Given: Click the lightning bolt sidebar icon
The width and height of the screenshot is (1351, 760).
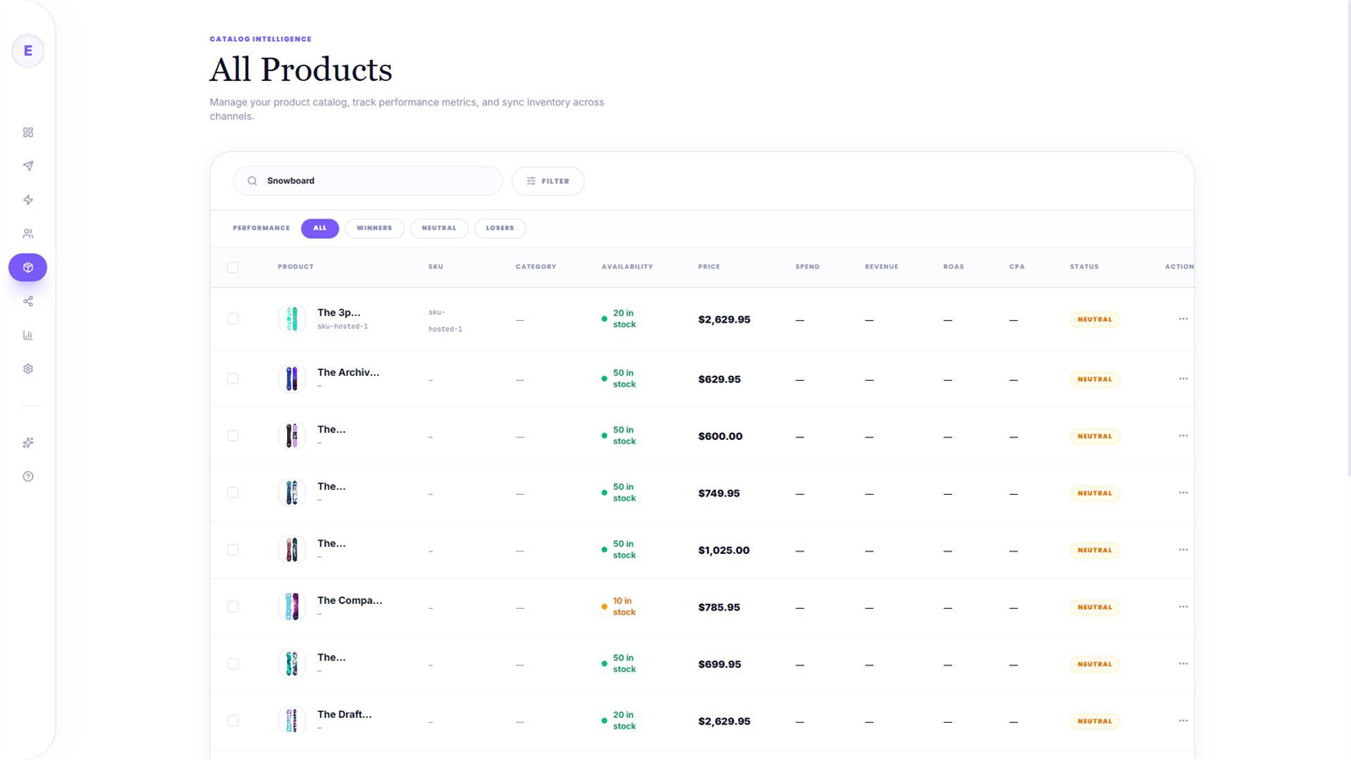Looking at the screenshot, I should [28, 200].
